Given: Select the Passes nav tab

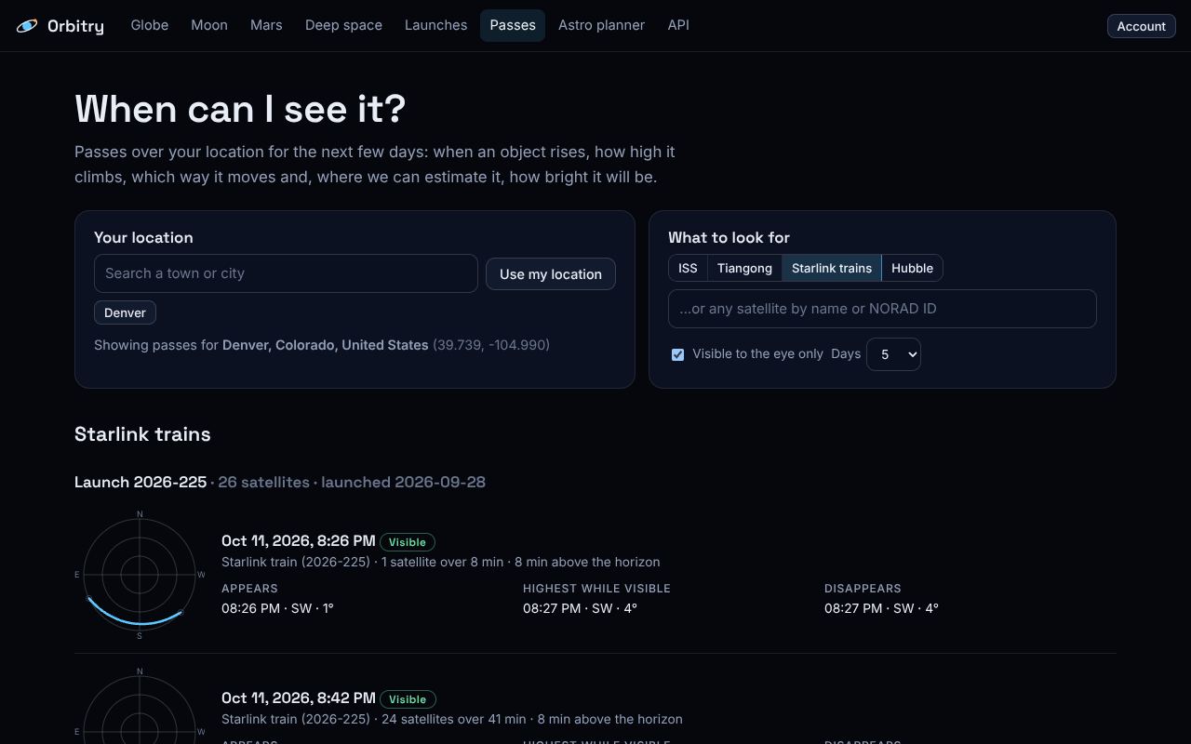Looking at the screenshot, I should click(x=513, y=25).
